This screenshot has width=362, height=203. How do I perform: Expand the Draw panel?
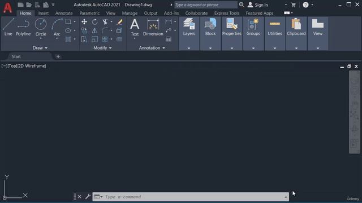point(40,48)
